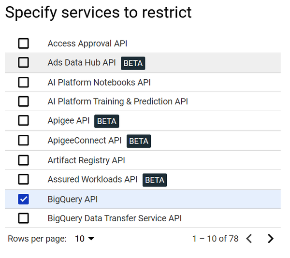The width and height of the screenshot is (290, 258).
Task: Click the BETA badge next to Ads Data Hub API
Action: tap(133, 63)
